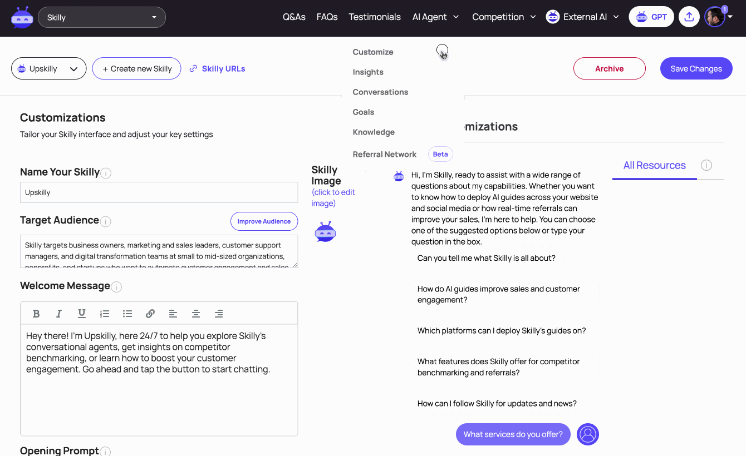Open the Skilly URLs link

click(x=217, y=68)
